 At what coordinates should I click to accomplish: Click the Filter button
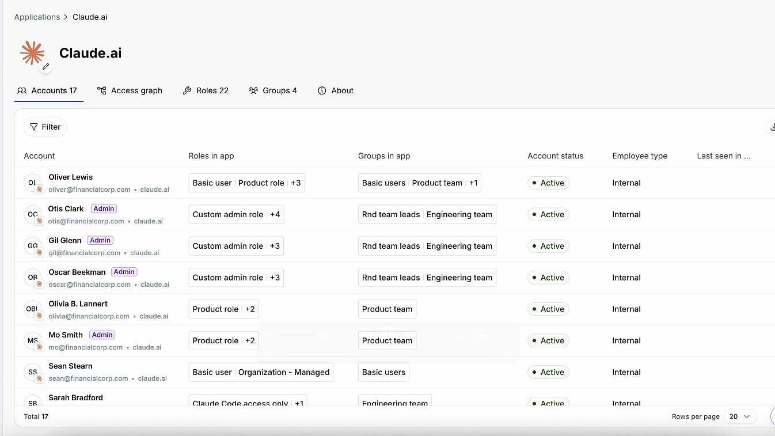pyautogui.click(x=45, y=127)
